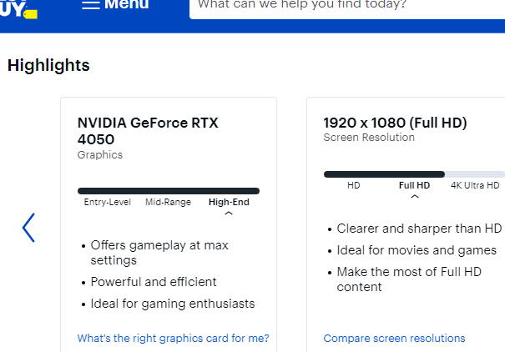The width and height of the screenshot is (505, 352).
Task: Select the Mid-Range graphics label
Action: [x=168, y=202]
